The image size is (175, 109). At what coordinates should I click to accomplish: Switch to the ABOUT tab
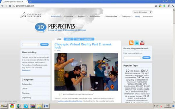[x=68, y=39]
